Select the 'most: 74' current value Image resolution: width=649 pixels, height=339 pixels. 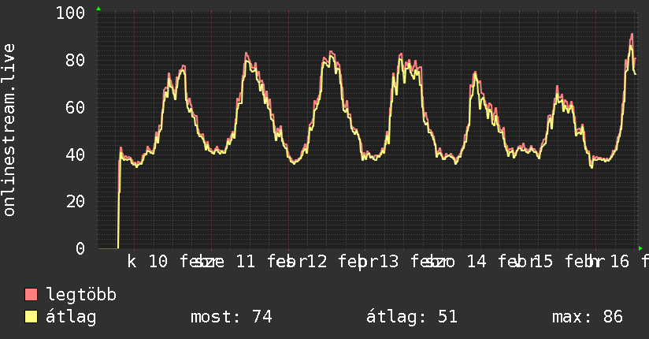click(232, 317)
